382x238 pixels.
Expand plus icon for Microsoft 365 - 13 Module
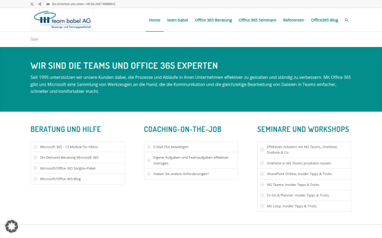[35, 147]
